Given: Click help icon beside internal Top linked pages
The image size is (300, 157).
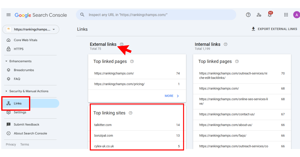Looking at the screenshot, I should 237,61.
